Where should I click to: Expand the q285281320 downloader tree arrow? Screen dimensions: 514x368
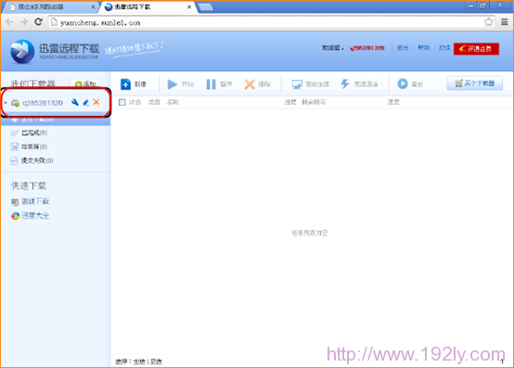tap(6, 103)
